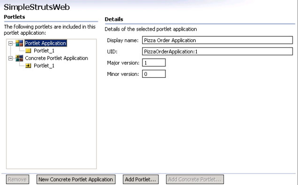Click the yellow icon of Portlet_1 under Concrete Portlet Application
Viewport: 298px width, 185px height.
coord(28,65)
